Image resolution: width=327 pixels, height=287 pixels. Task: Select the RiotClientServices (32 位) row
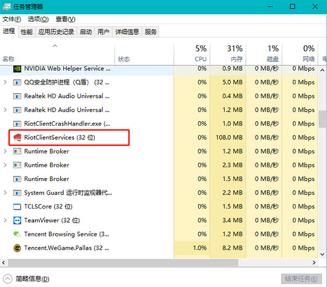click(159, 138)
